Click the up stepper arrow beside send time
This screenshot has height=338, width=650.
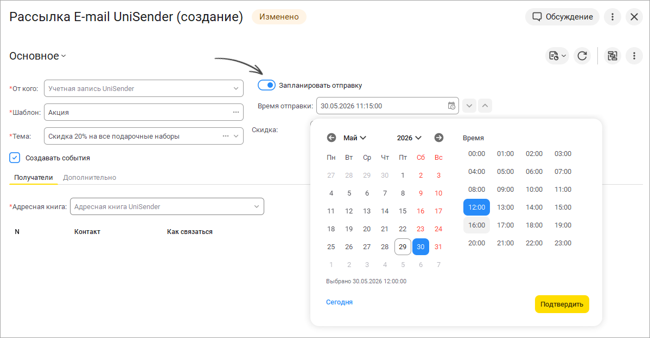coord(485,106)
